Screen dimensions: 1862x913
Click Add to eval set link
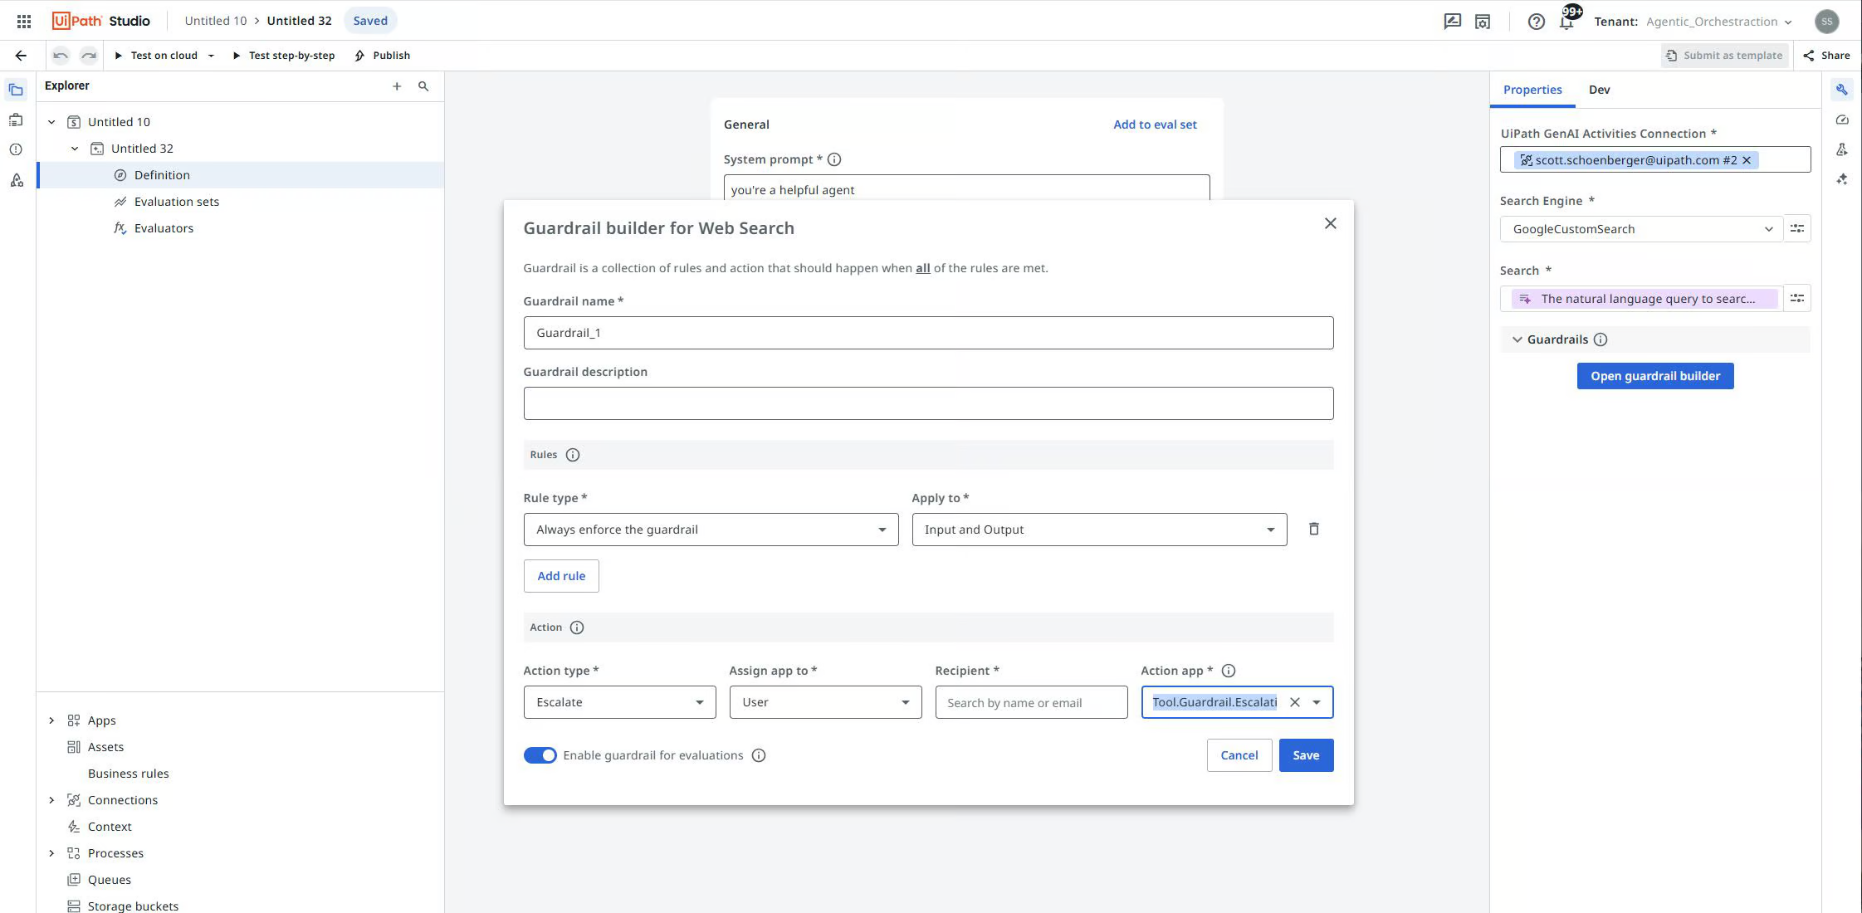pyautogui.click(x=1155, y=124)
